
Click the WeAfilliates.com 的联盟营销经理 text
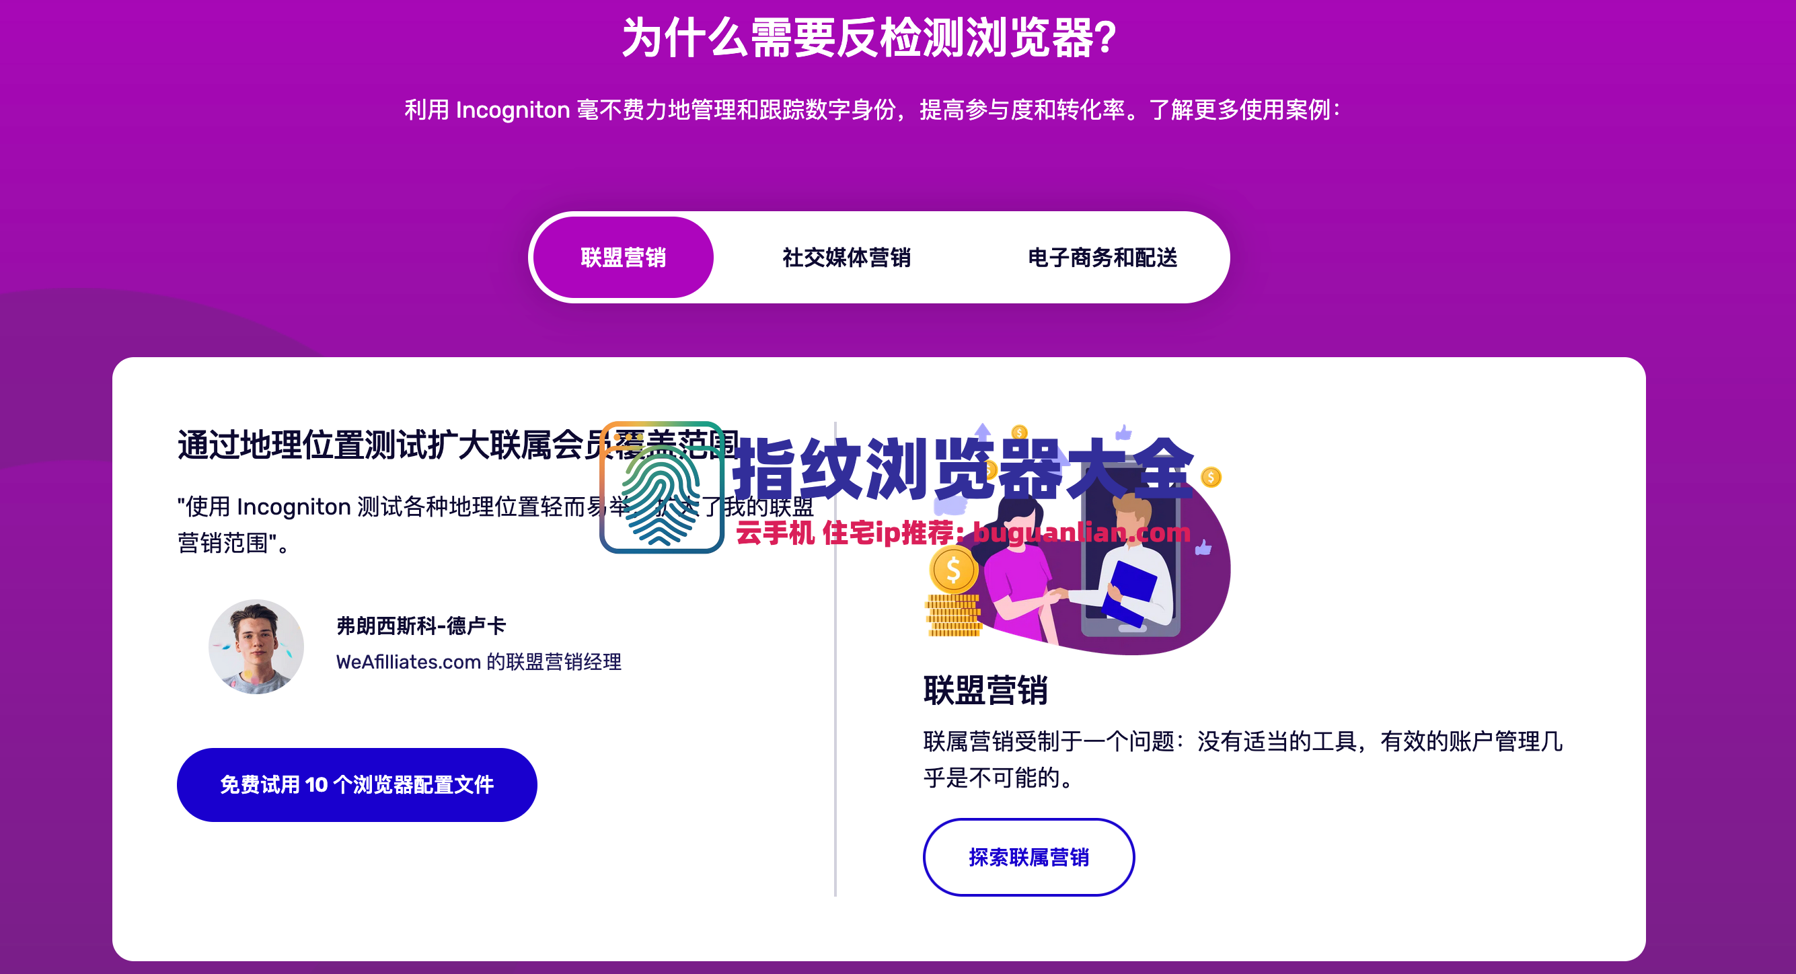click(479, 662)
